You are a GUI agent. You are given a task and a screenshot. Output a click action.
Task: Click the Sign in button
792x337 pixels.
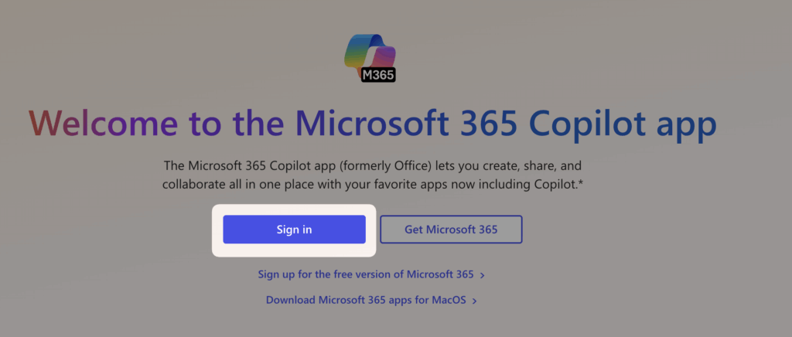[294, 230]
